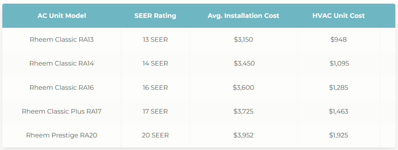Select the Rheem Prestige RA20 cell
Image resolution: width=398 pixels, height=150 pixels.
point(62,135)
